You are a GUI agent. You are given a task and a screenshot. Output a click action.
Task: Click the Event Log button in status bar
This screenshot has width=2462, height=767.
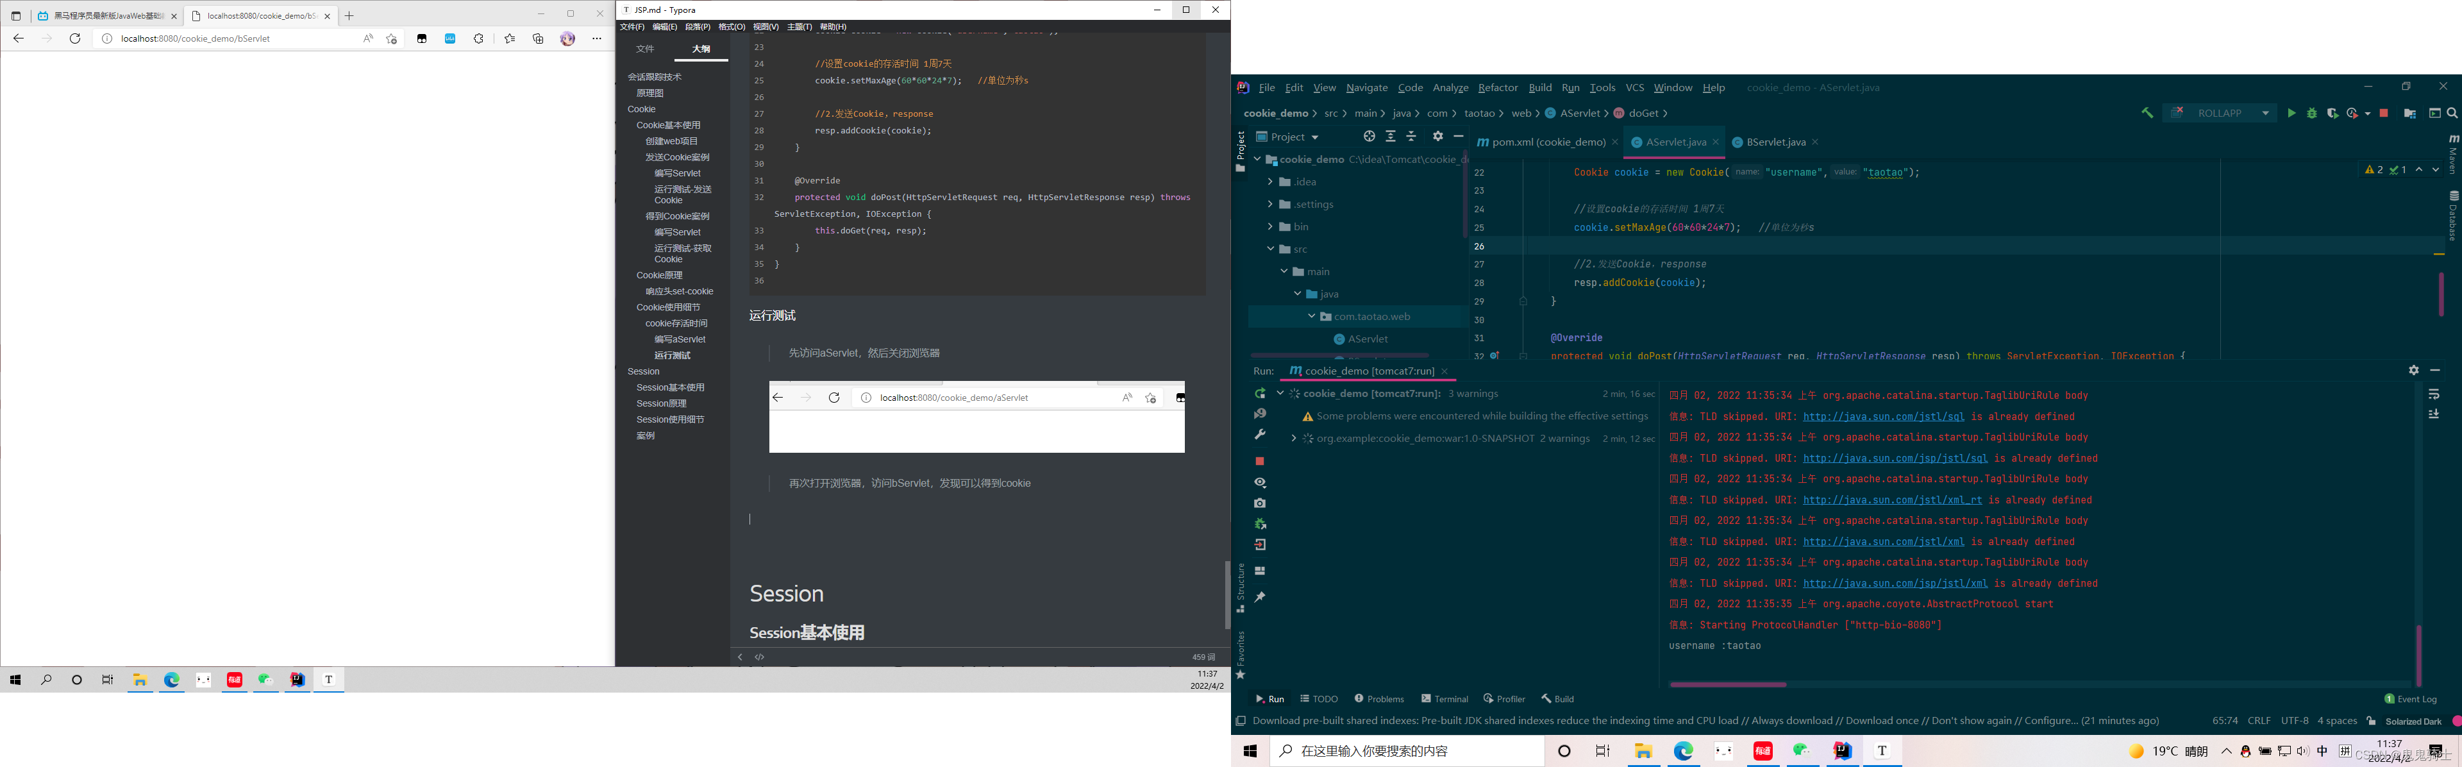(x=2411, y=699)
